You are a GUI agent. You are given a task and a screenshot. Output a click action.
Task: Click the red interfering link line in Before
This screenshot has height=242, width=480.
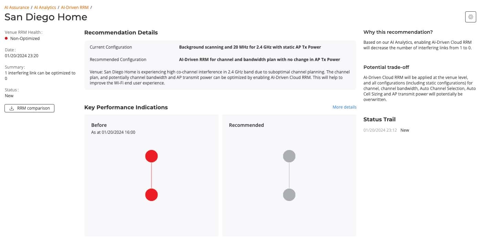(x=152, y=175)
